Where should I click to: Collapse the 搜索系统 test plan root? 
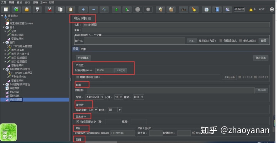(x=2, y=16)
